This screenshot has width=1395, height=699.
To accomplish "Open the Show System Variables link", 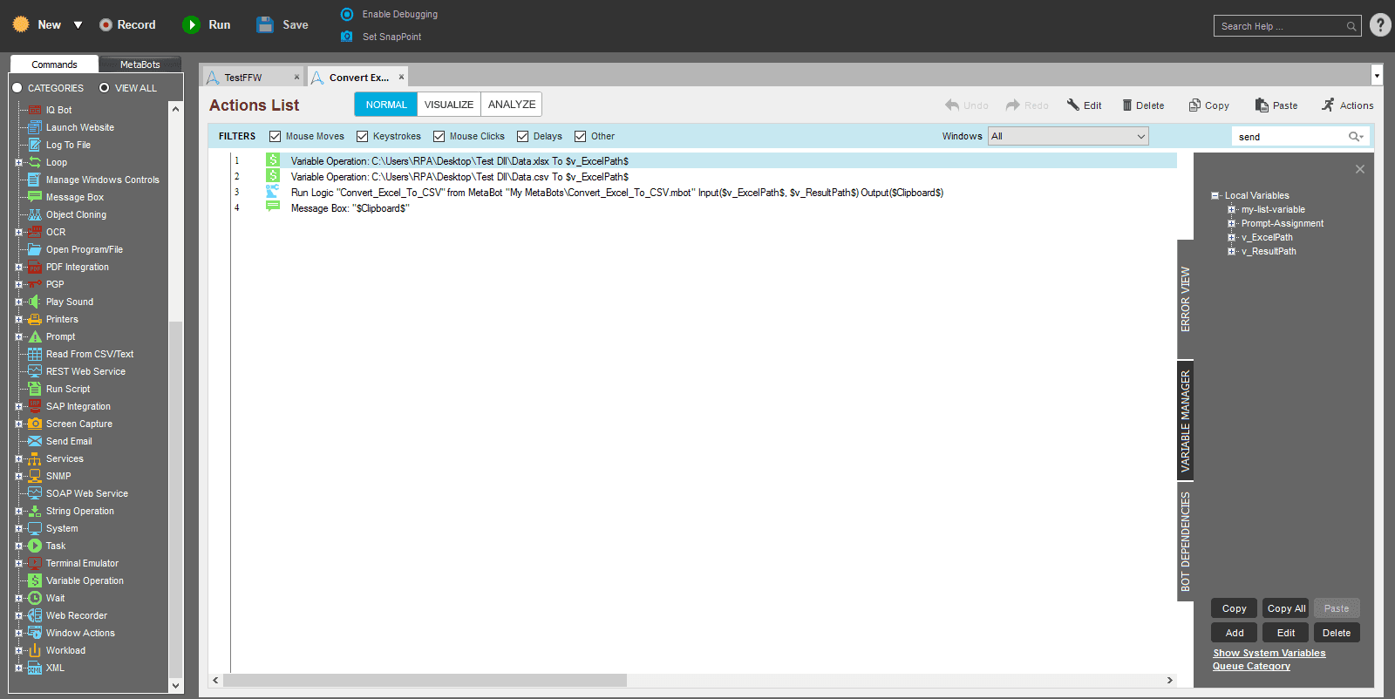I will tap(1269, 653).
